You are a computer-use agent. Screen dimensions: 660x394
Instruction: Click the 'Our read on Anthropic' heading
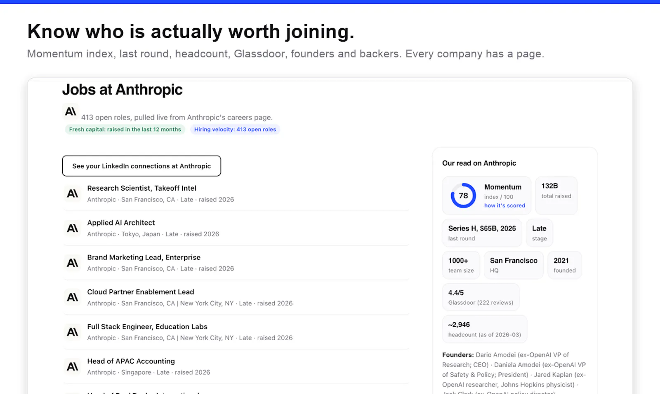(479, 163)
